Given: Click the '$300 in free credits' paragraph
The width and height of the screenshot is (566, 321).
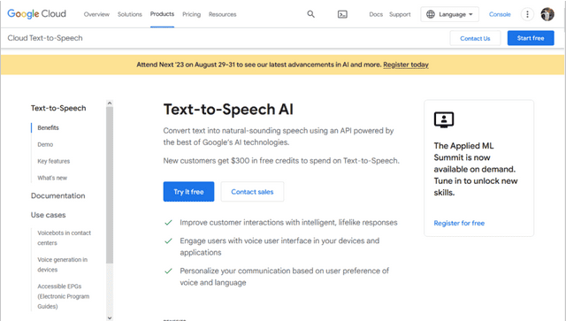Looking at the screenshot, I should coord(281,161).
